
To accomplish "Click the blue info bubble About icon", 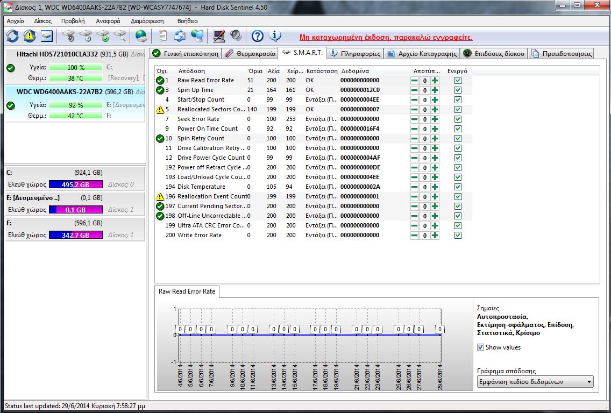I will [275, 36].
